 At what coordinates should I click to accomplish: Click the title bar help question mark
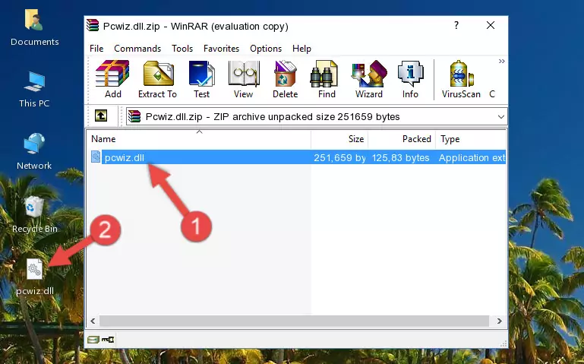click(x=456, y=25)
